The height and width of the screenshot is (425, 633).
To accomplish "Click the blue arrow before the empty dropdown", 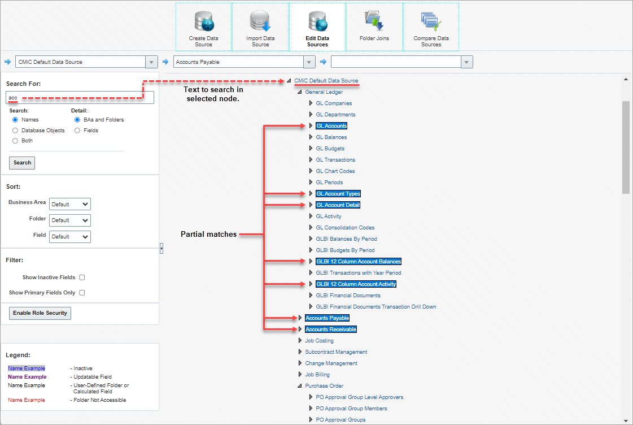I will [323, 62].
